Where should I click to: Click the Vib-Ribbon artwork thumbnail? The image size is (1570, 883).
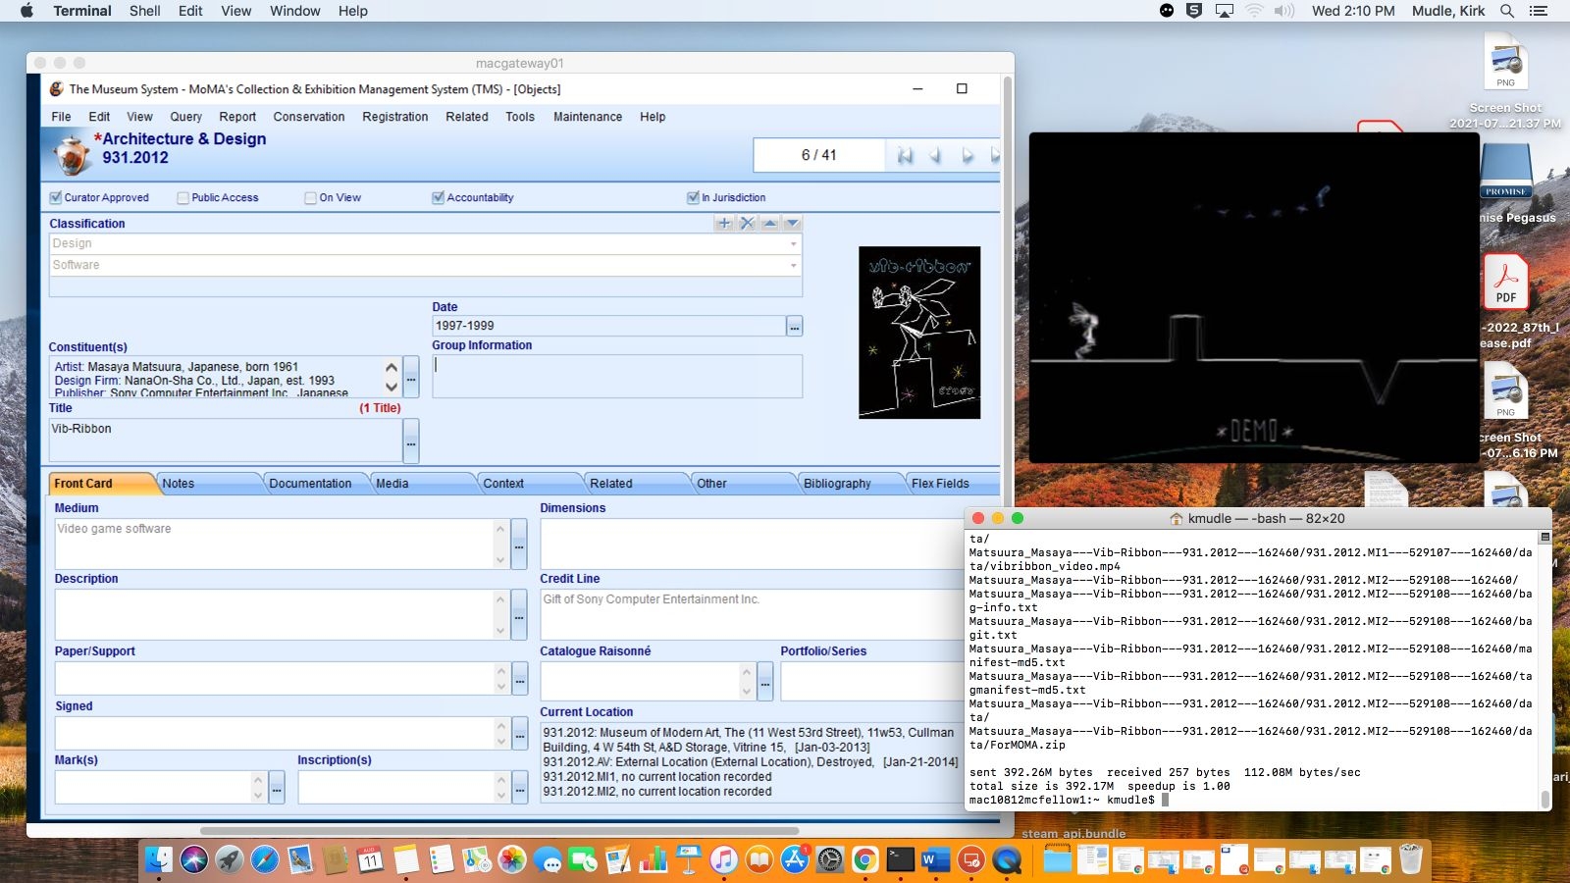coord(918,333)
